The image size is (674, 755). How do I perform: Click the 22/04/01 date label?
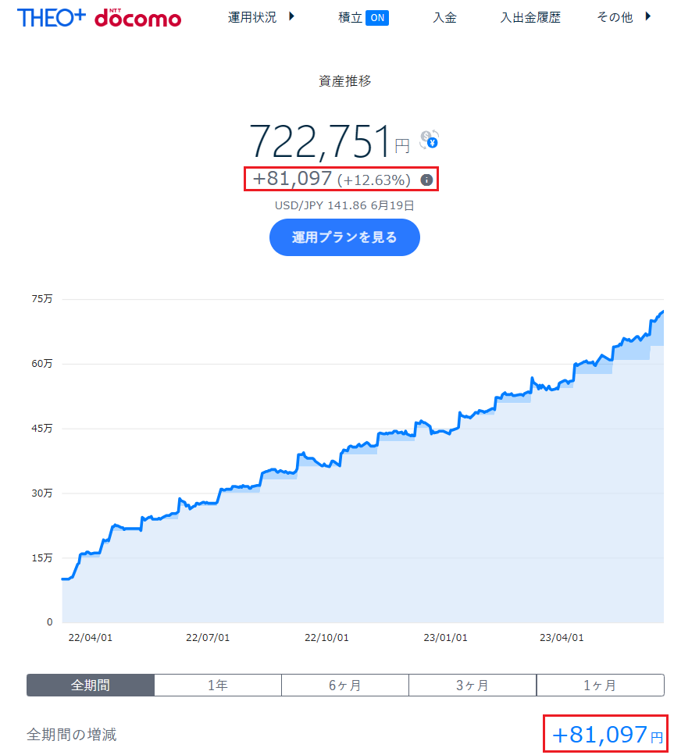point(90,638)
